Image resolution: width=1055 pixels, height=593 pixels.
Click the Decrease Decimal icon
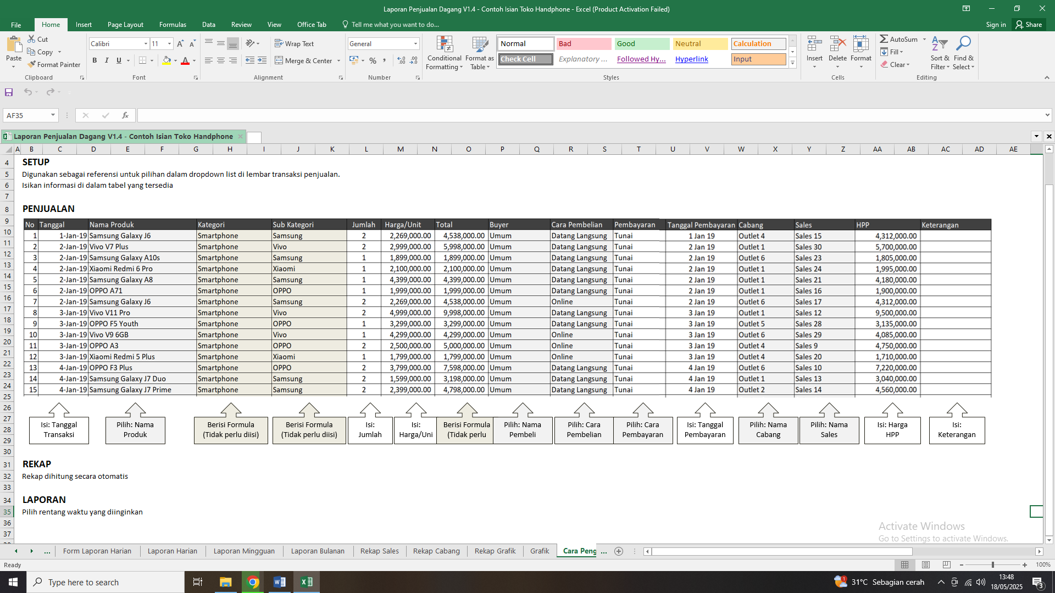415,60
